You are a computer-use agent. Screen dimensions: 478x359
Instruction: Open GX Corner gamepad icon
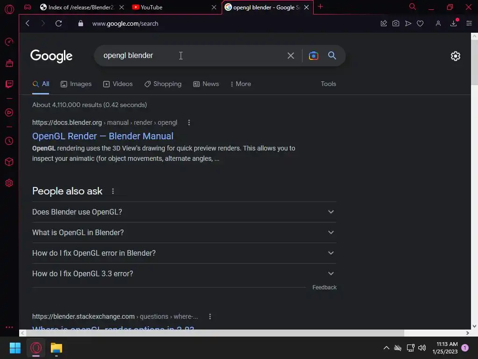tap(28, 7)
